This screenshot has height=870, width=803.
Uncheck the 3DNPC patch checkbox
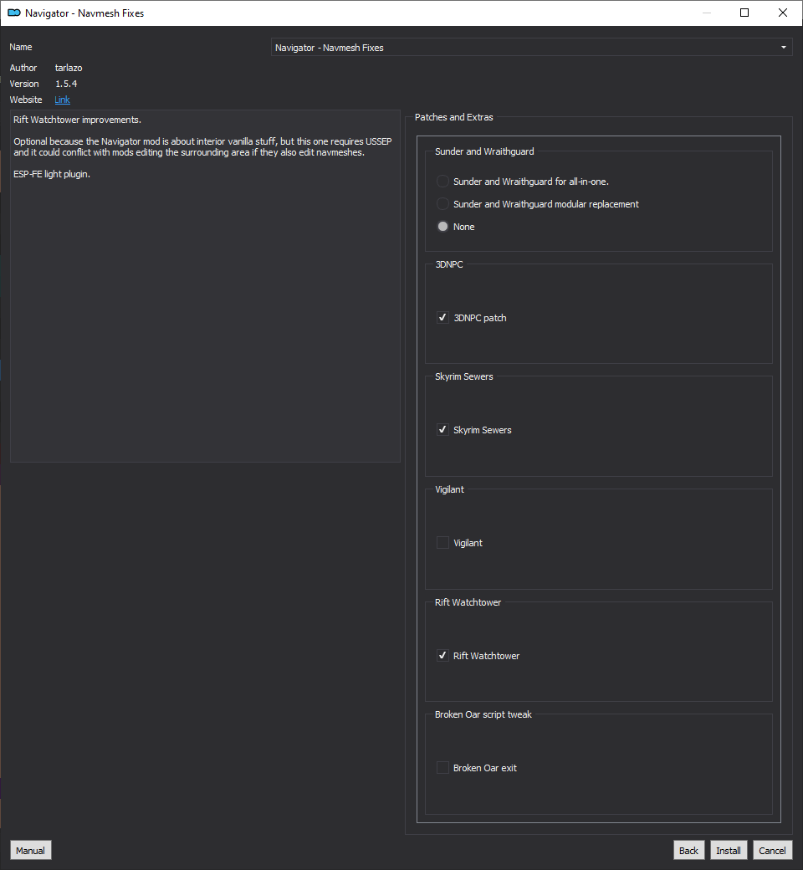coord(442,317)
